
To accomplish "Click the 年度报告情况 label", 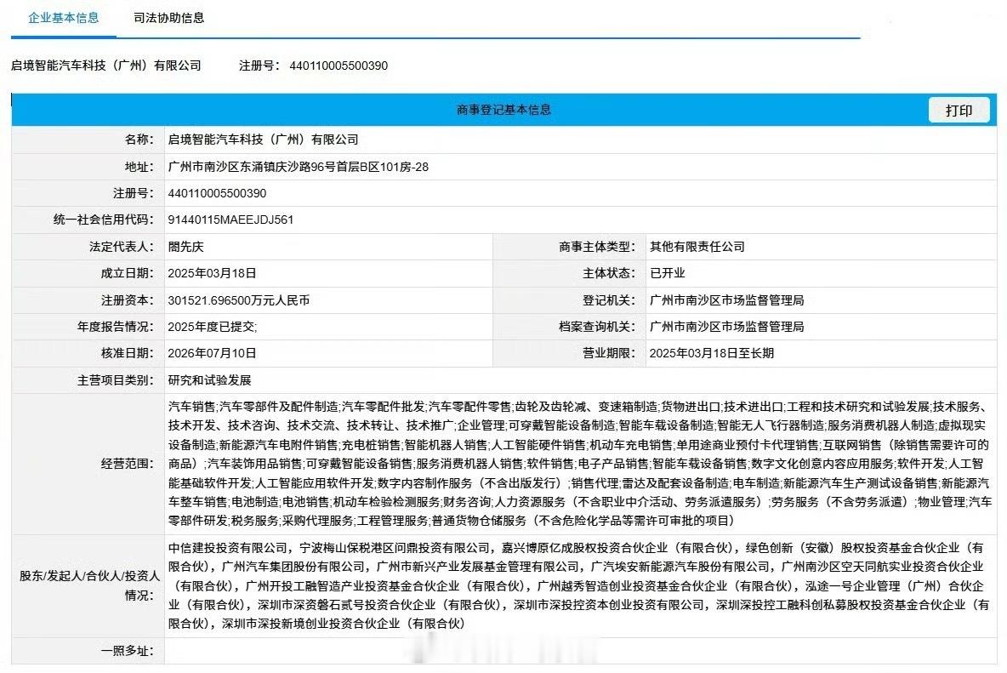I will 116,327.
